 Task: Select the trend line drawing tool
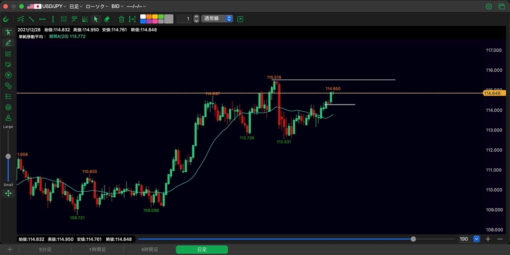pyautogui.click(x=31, y=19)
